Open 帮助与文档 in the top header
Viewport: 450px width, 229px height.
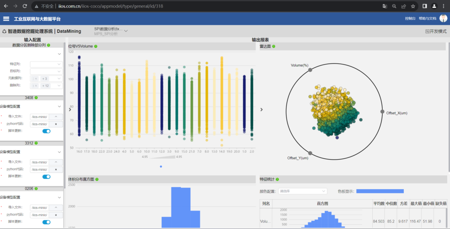(x=427, y=18)
